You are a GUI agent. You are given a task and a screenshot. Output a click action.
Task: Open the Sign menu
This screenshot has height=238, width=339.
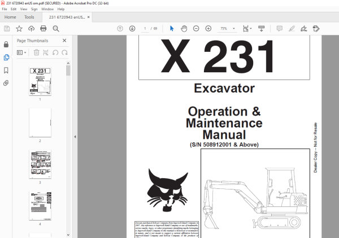(x=34, y=9)
